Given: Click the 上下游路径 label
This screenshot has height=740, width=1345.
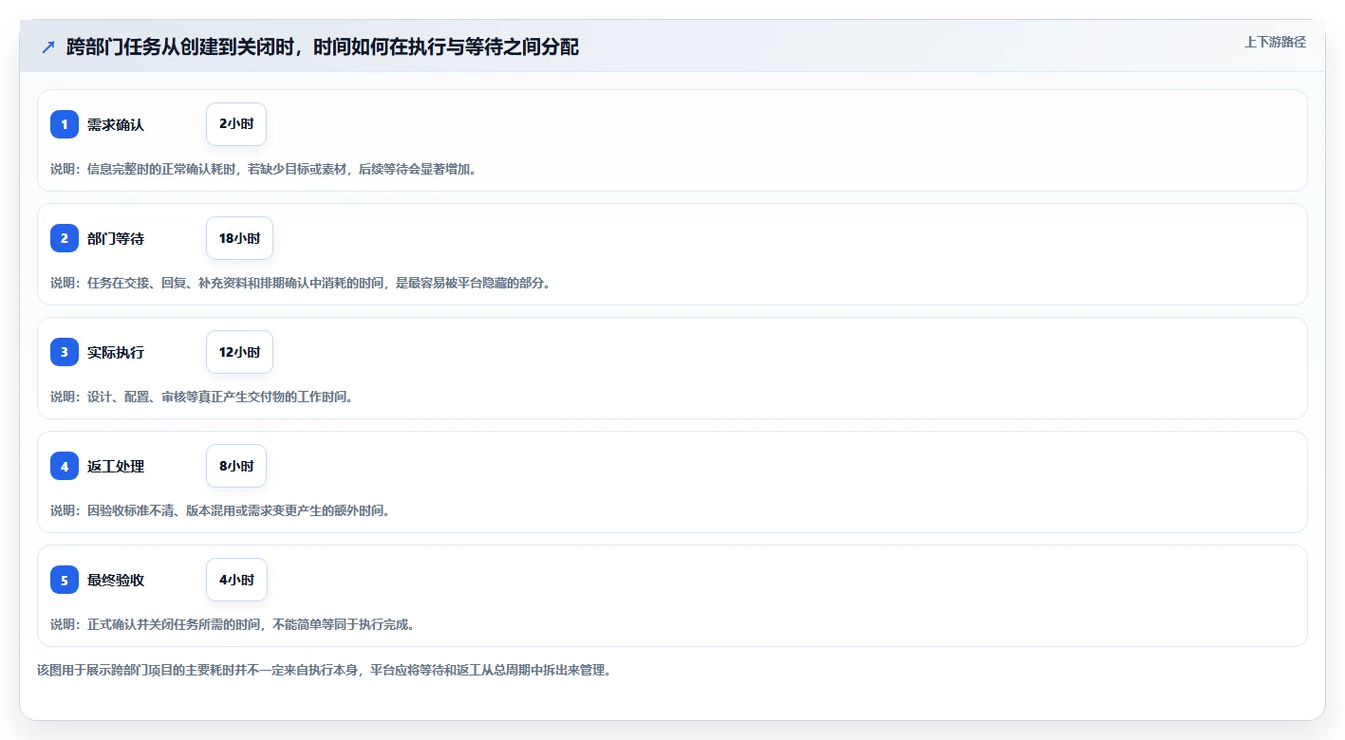Looking at the screenshot, I should pos(1275,42).
